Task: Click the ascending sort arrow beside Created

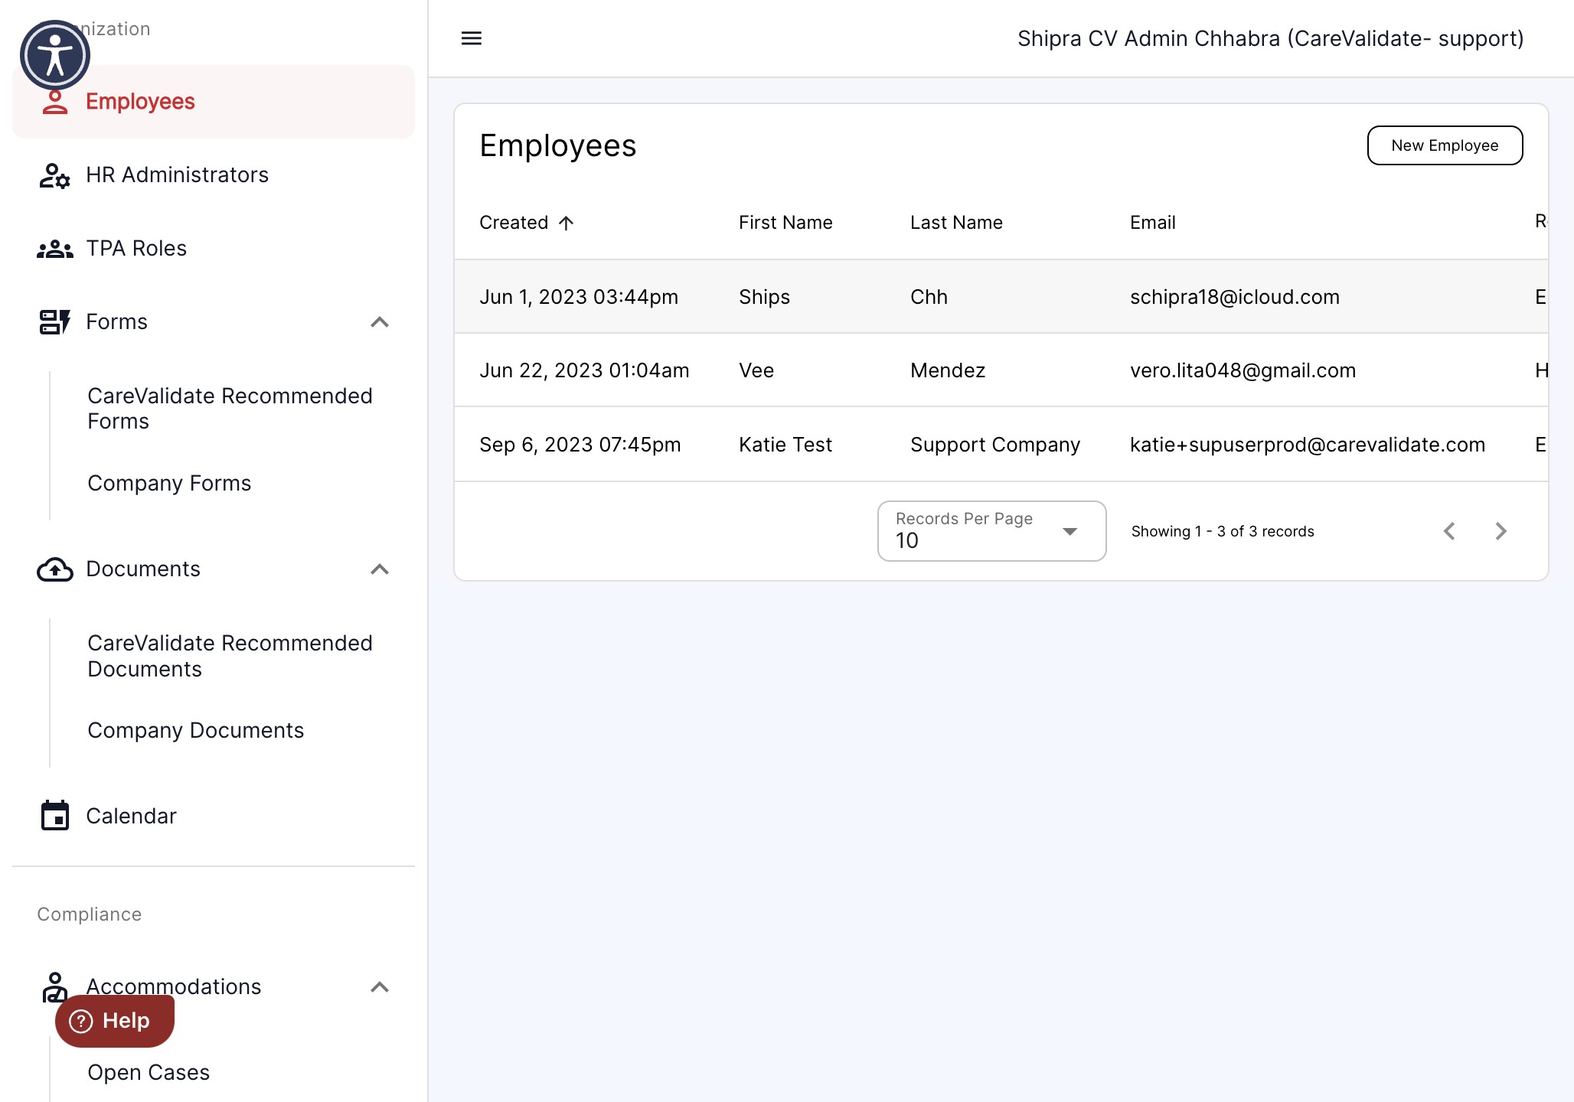Action: (x=566, y=223)
